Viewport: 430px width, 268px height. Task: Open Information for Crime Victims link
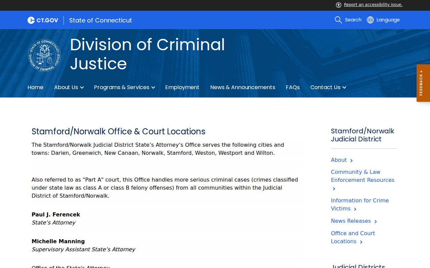360,204
